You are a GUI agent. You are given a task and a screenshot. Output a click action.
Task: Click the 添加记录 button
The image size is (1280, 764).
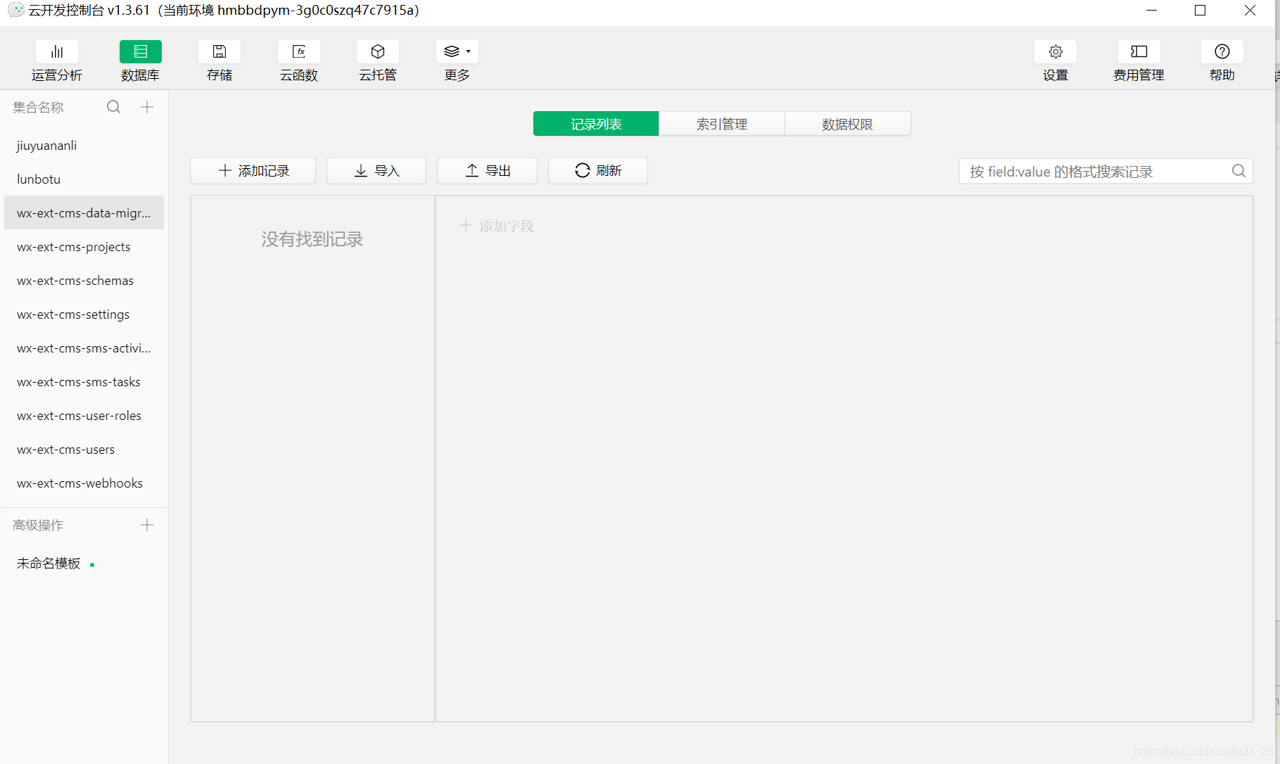point(252,170)
